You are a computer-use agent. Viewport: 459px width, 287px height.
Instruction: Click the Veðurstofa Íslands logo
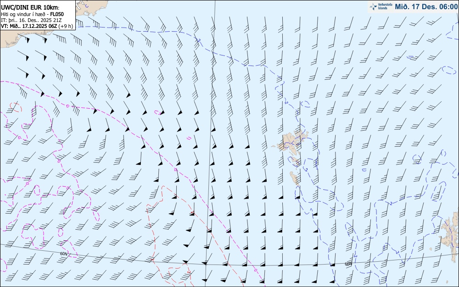click(x=381, y=6)
